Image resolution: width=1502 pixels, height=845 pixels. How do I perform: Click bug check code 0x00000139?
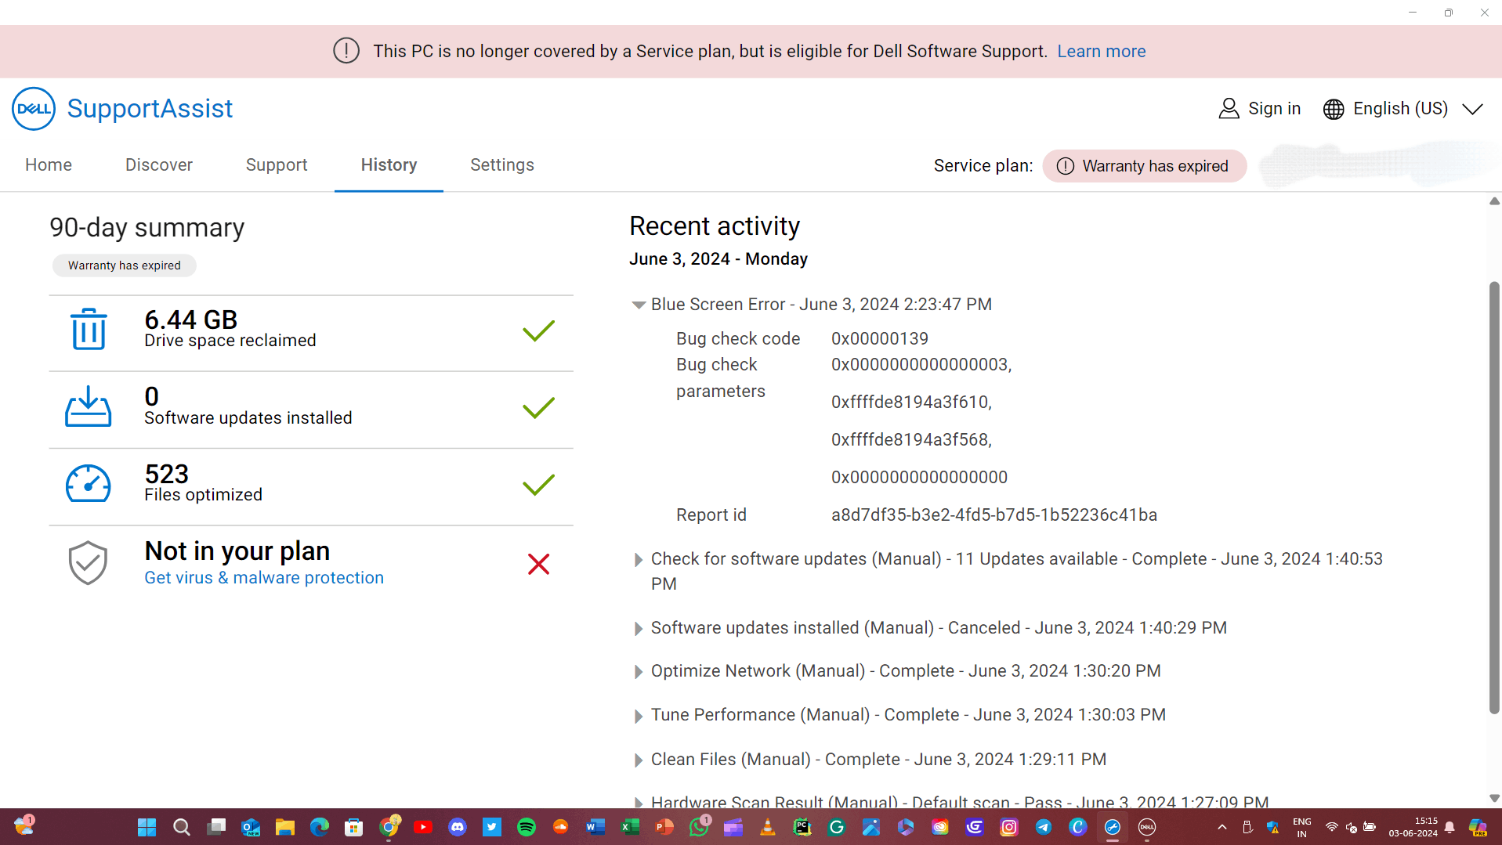[880, 339]
